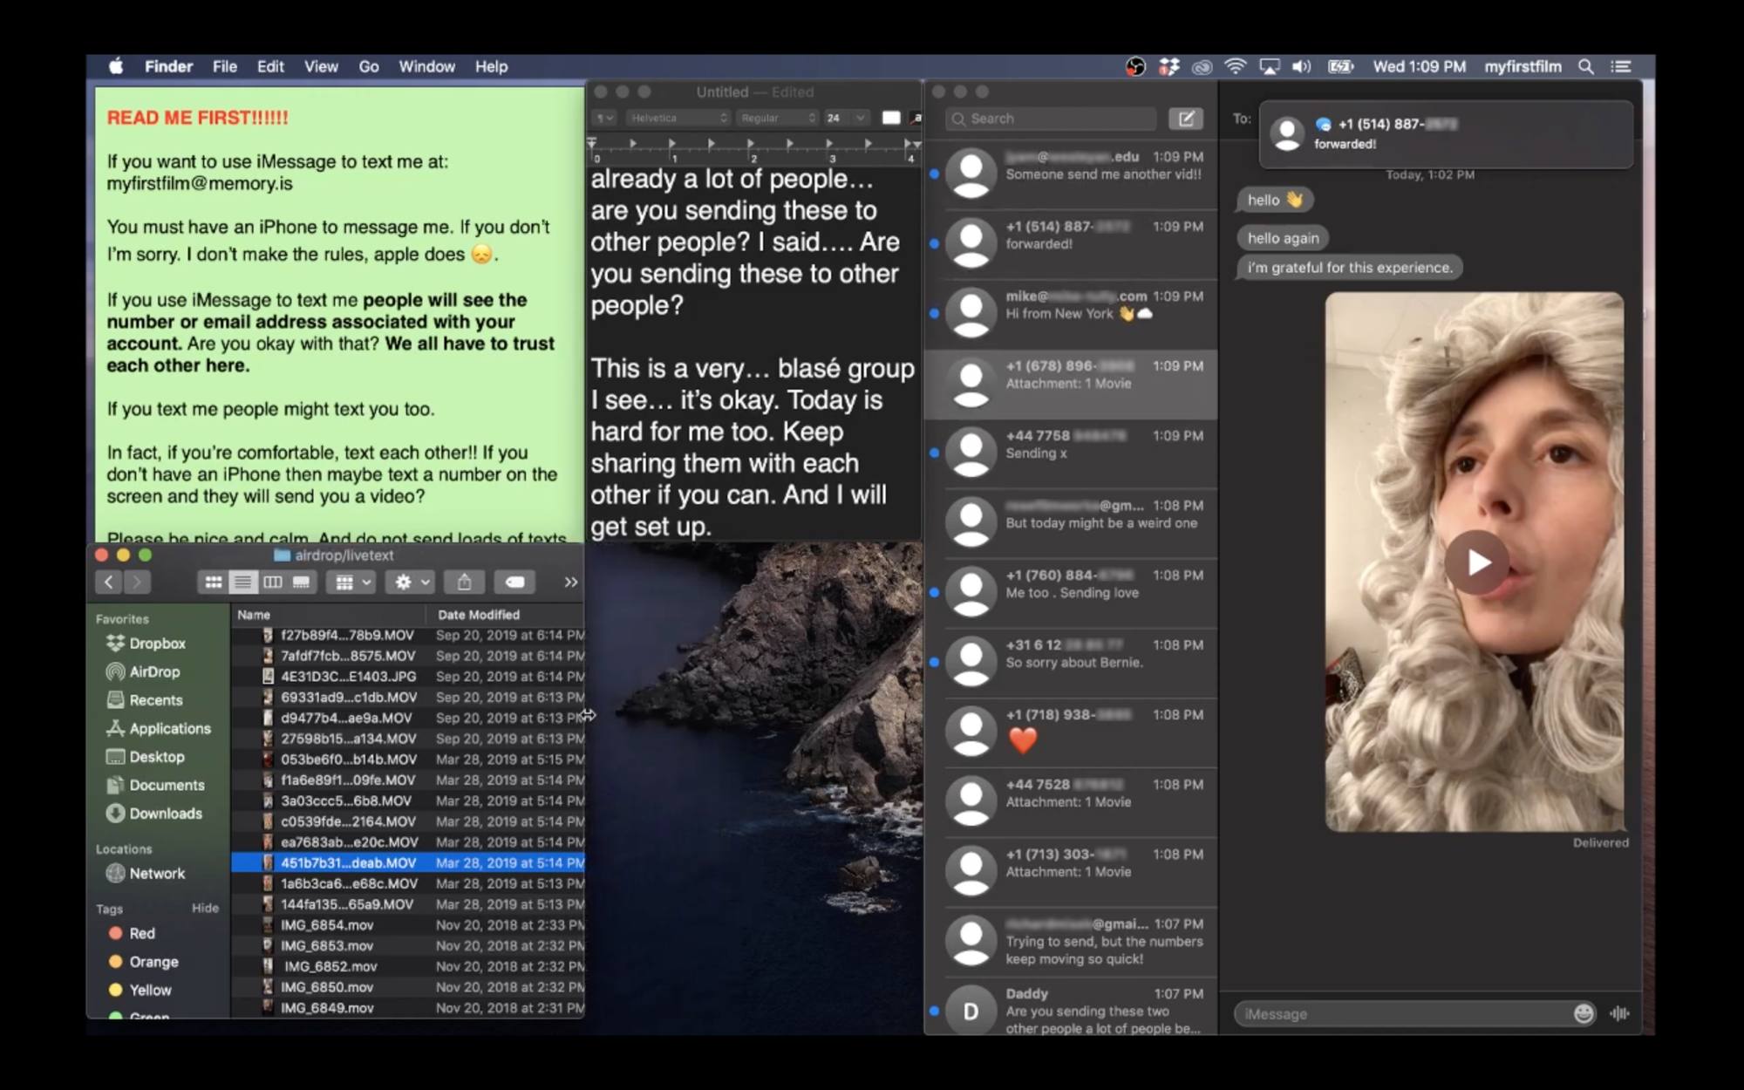Open 'Someone send me another vid!!' conversation

click(x=1071, y=174)
